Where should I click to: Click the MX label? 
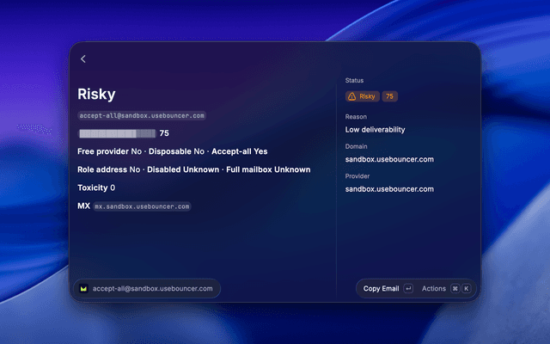tap(84, 206)
